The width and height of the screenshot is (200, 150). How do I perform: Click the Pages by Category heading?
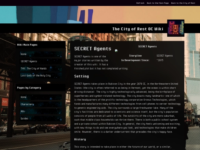pos(29,88)
